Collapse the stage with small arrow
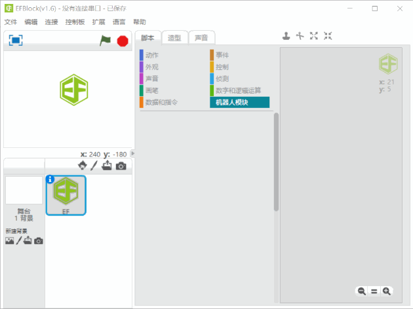 [133, 153]
